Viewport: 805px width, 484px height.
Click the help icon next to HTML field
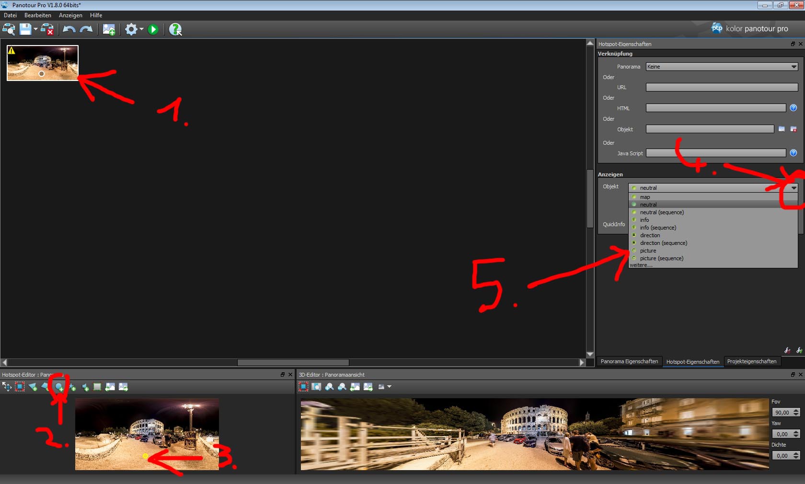(793, 108)
